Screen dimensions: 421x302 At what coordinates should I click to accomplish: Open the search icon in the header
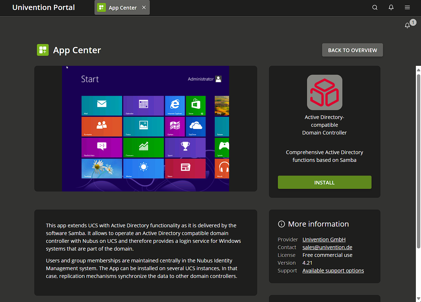tap(375, 7)
